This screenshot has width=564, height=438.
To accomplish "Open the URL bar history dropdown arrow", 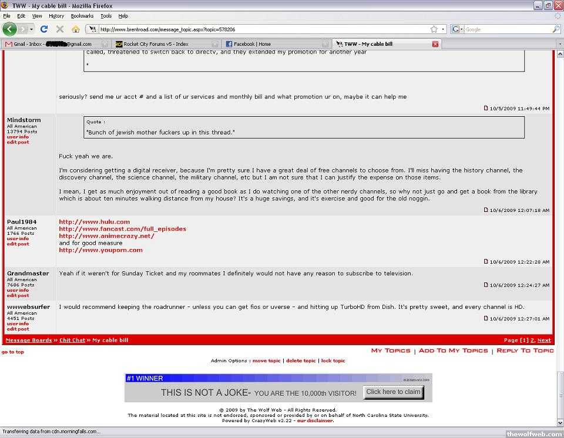I will click(443, 29).
